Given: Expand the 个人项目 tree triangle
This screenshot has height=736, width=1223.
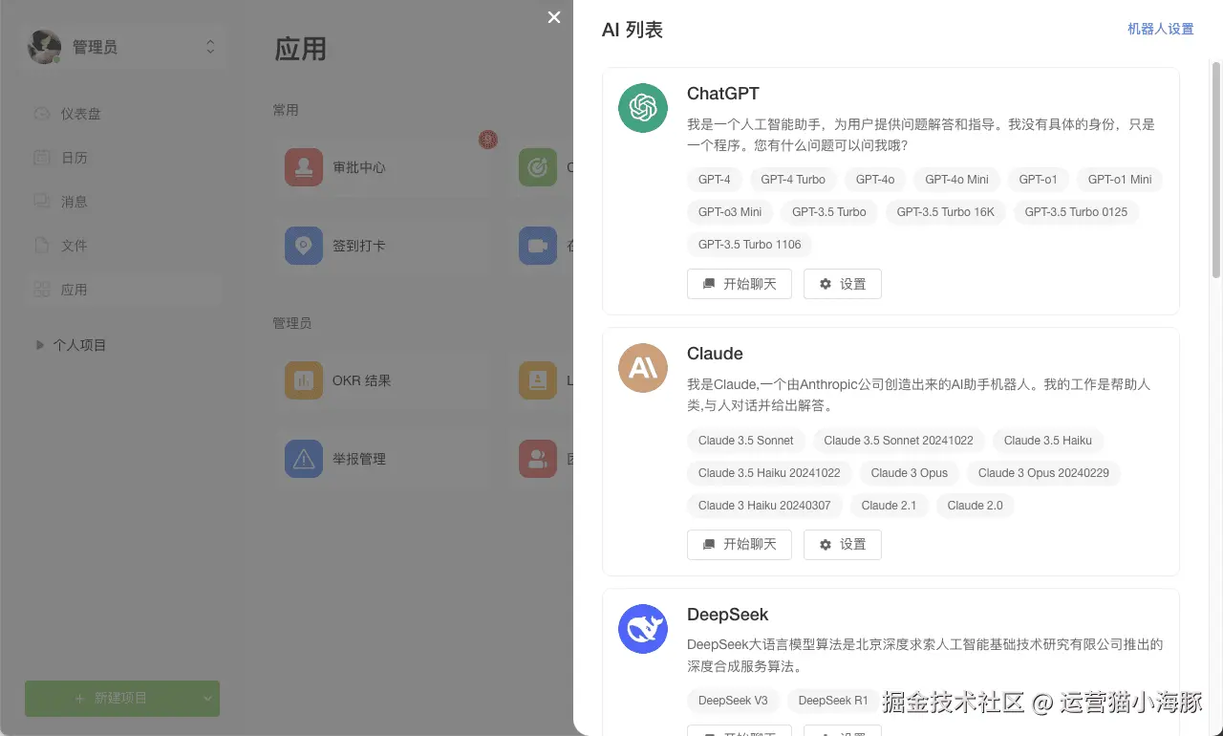Looking at the screenshot, I should point(40,345).
